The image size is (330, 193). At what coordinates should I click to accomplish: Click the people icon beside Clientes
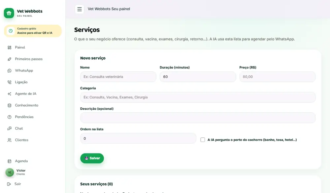point(10,140)
